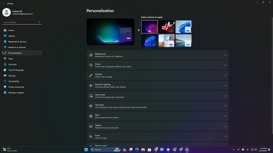273x153 pixels.
Task: Click the Start row icon
Action: (x=91, y=116)
